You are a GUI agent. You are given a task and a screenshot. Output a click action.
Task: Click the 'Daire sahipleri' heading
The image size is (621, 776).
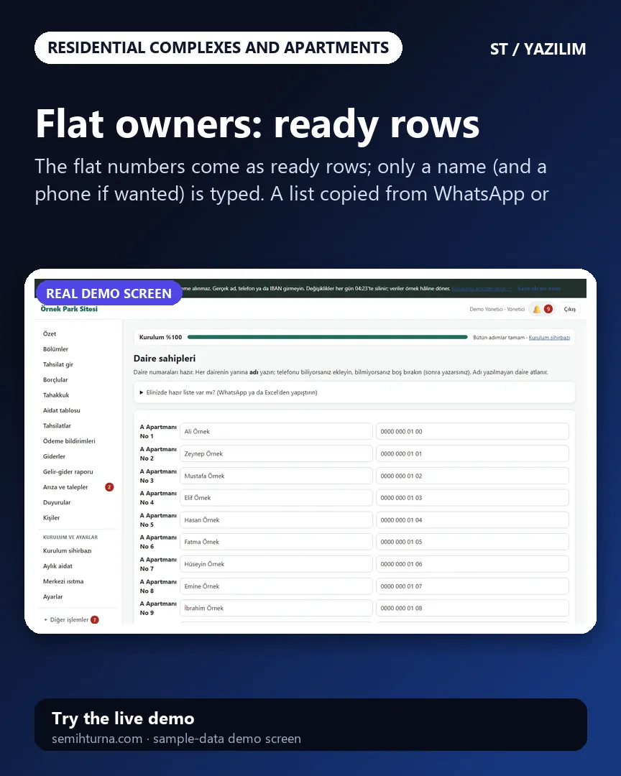(x=165, y=359)
